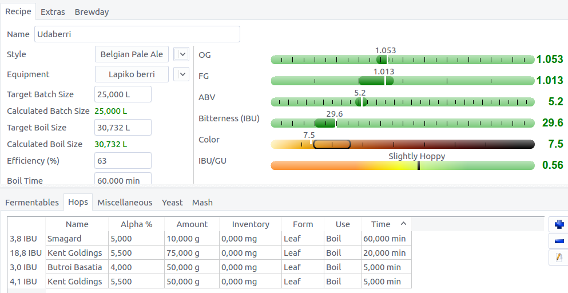Click the blue plus add hop icon
This screenshot has width=568, height=293.
pyautogui.click(x=558, y=224)
